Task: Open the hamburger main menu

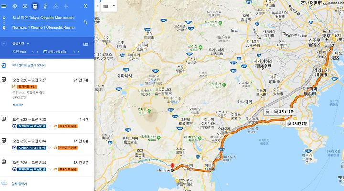Action: tap(4, 6)
